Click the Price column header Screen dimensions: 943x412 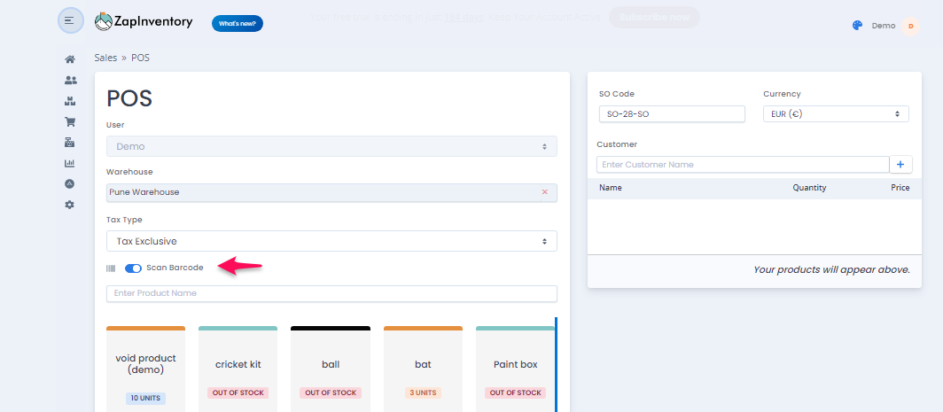click(x=900, y=188)
